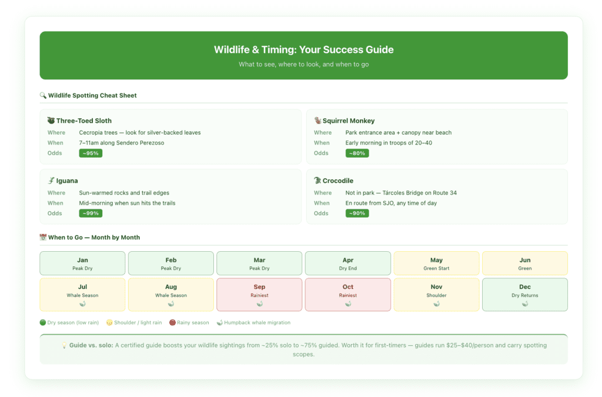The height and width of the screenshot is (397, 602).
Task: Click the humpback whale icon in the legend
Action: click(x=219, y=322)
